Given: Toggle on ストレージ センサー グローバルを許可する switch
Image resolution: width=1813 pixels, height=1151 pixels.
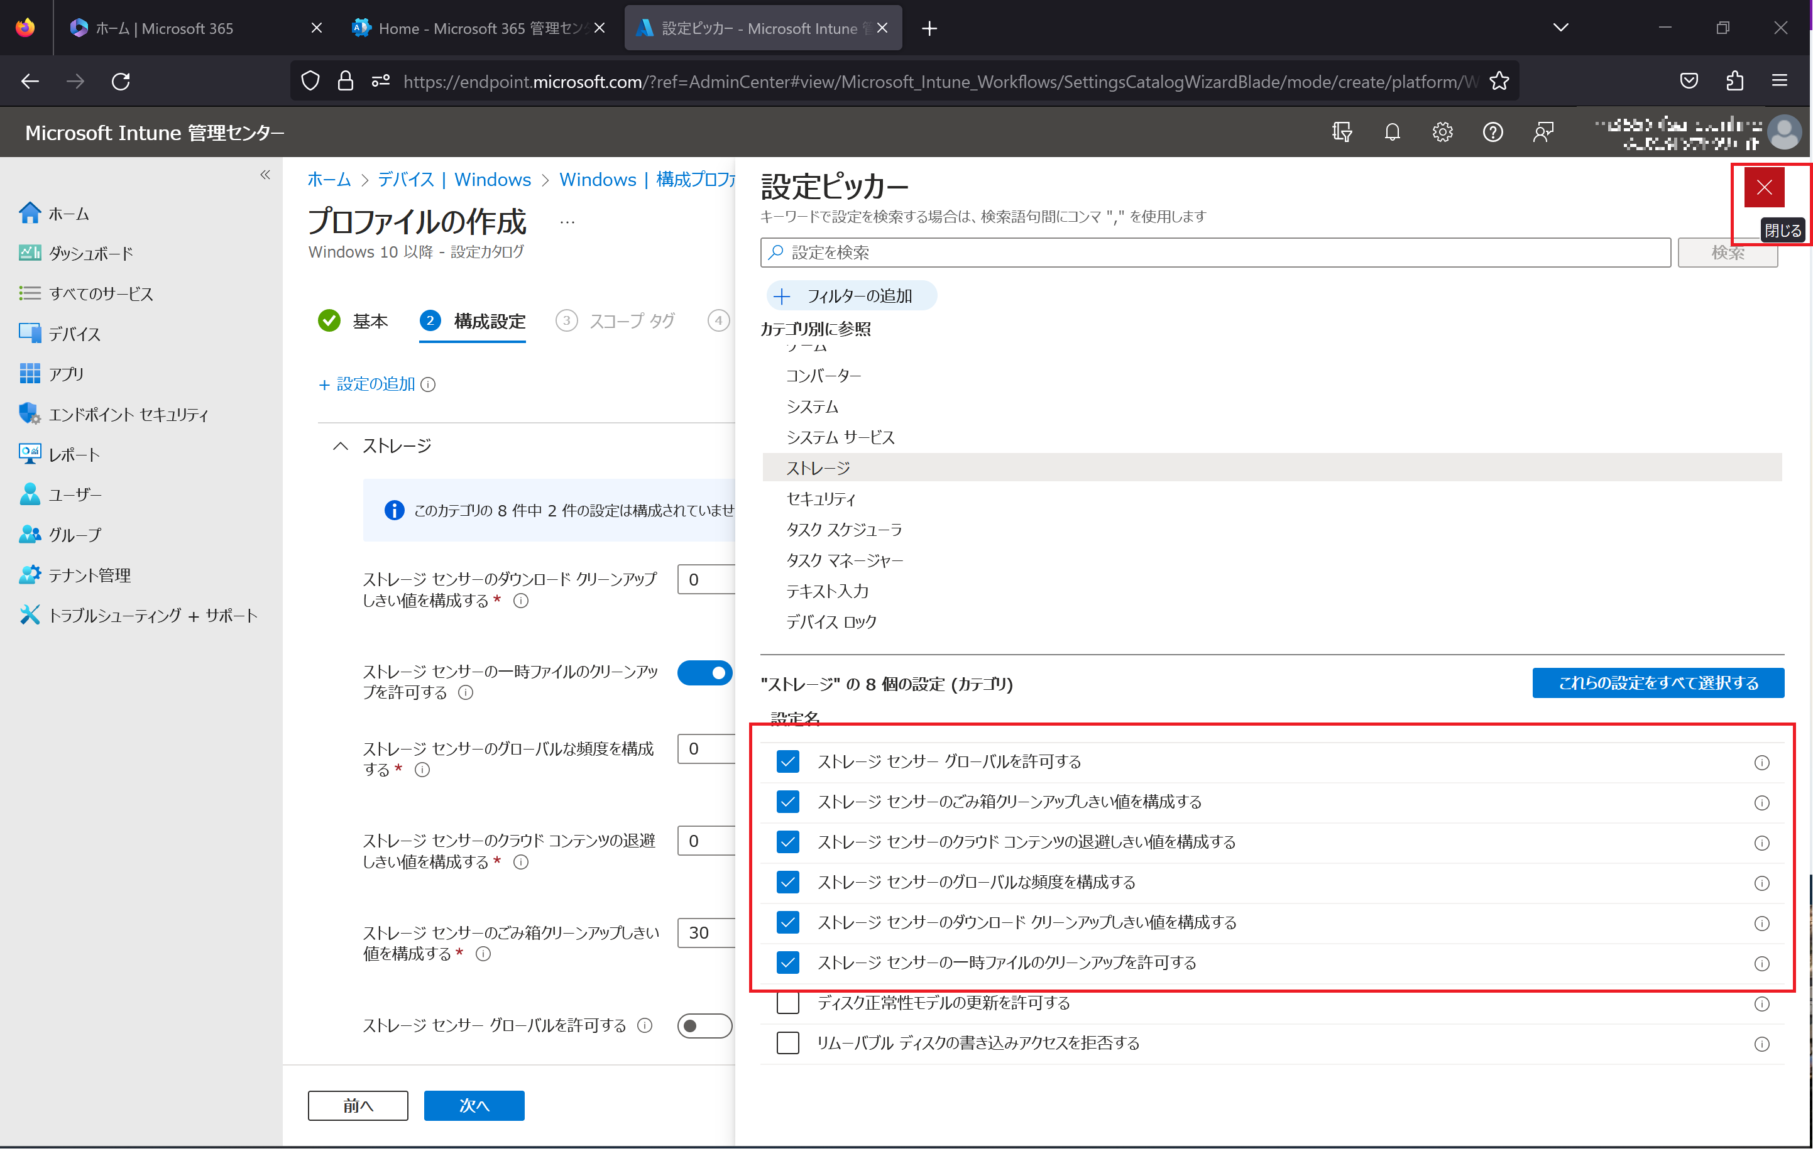Looking at the screenshot, I should pyautogui.click(x=704, y=1026).
